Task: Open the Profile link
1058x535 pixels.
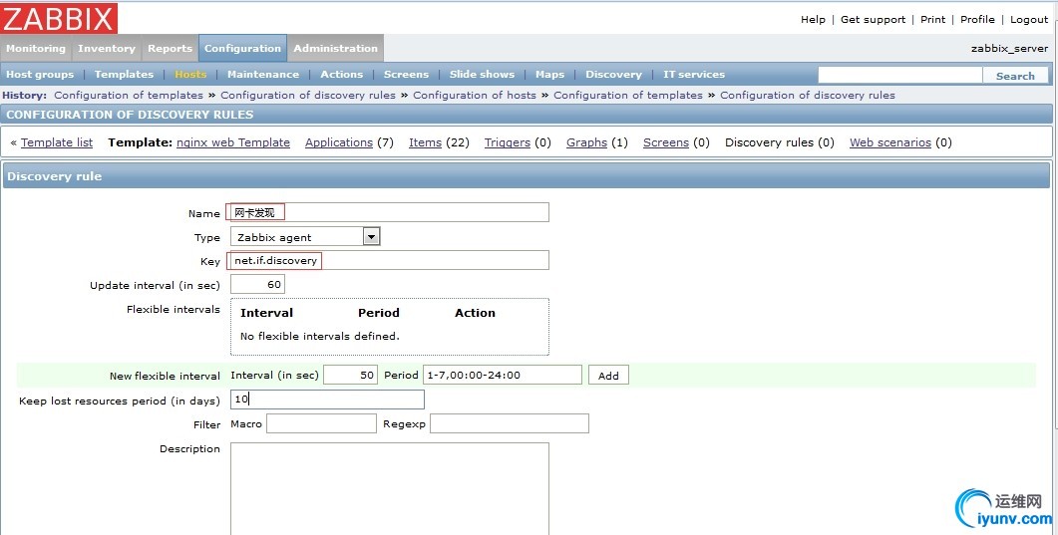Action: pyautogui.click(x=977, y=20)
